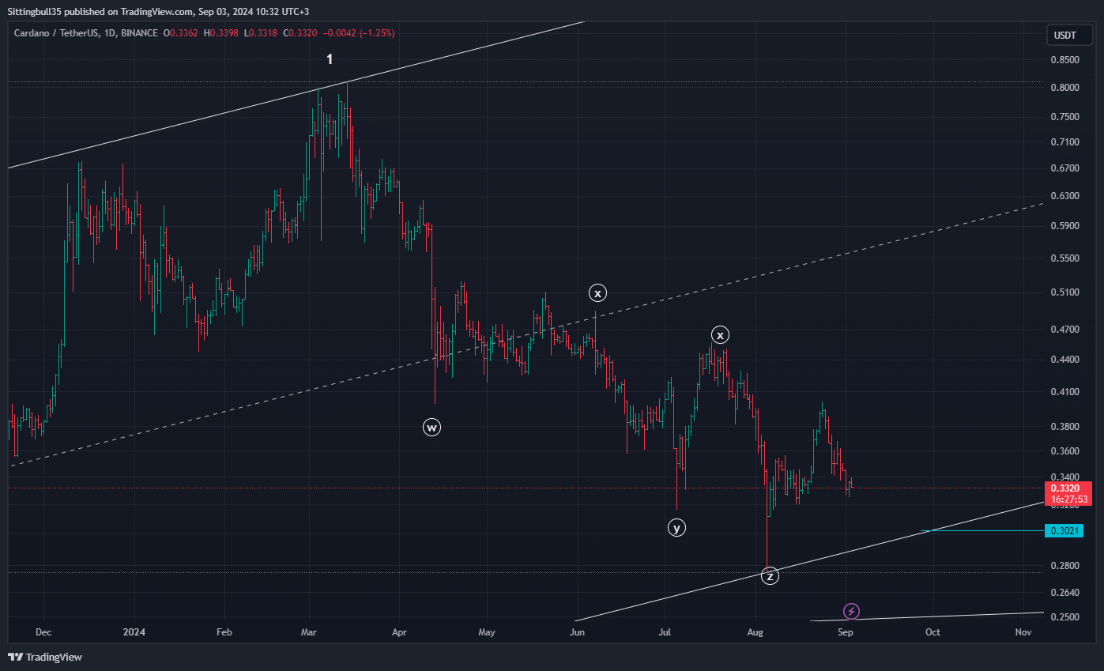This screenshot has width=1104, height=671.
Task: Click the Jul label on time axis
Action: [665, 632]
